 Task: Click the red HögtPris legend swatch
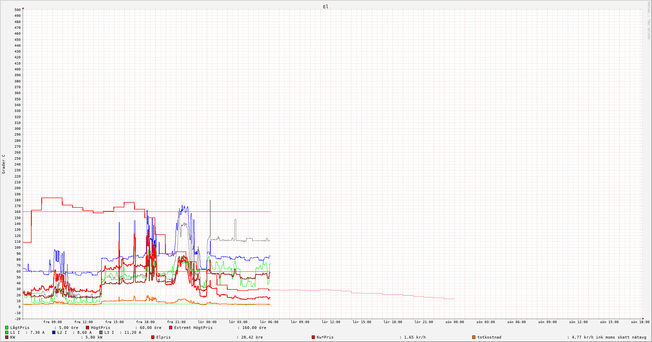tap(88, 328)
